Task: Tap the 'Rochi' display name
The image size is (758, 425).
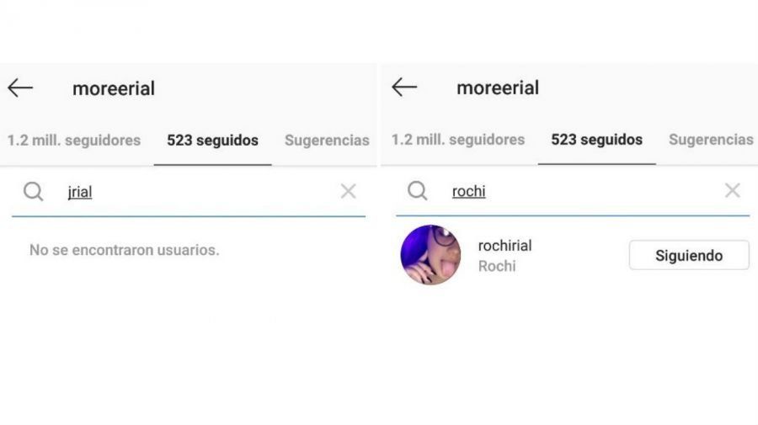Action: 497,266
